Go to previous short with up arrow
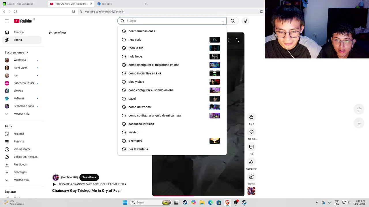 point(359,109)
